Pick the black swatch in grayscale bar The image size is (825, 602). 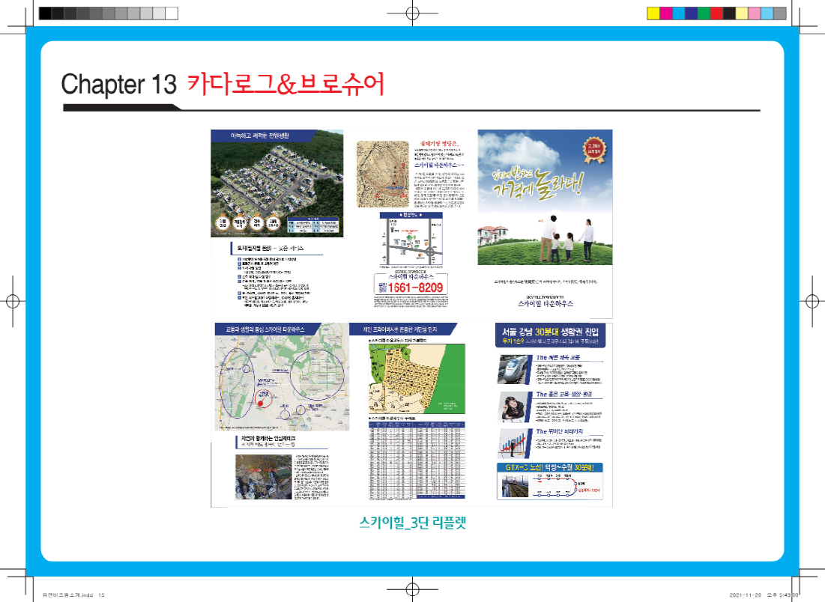click(x=45, y=13)
